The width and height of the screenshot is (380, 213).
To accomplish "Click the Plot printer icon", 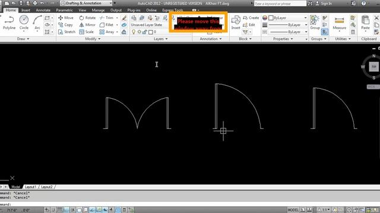I will coord(35,3).
